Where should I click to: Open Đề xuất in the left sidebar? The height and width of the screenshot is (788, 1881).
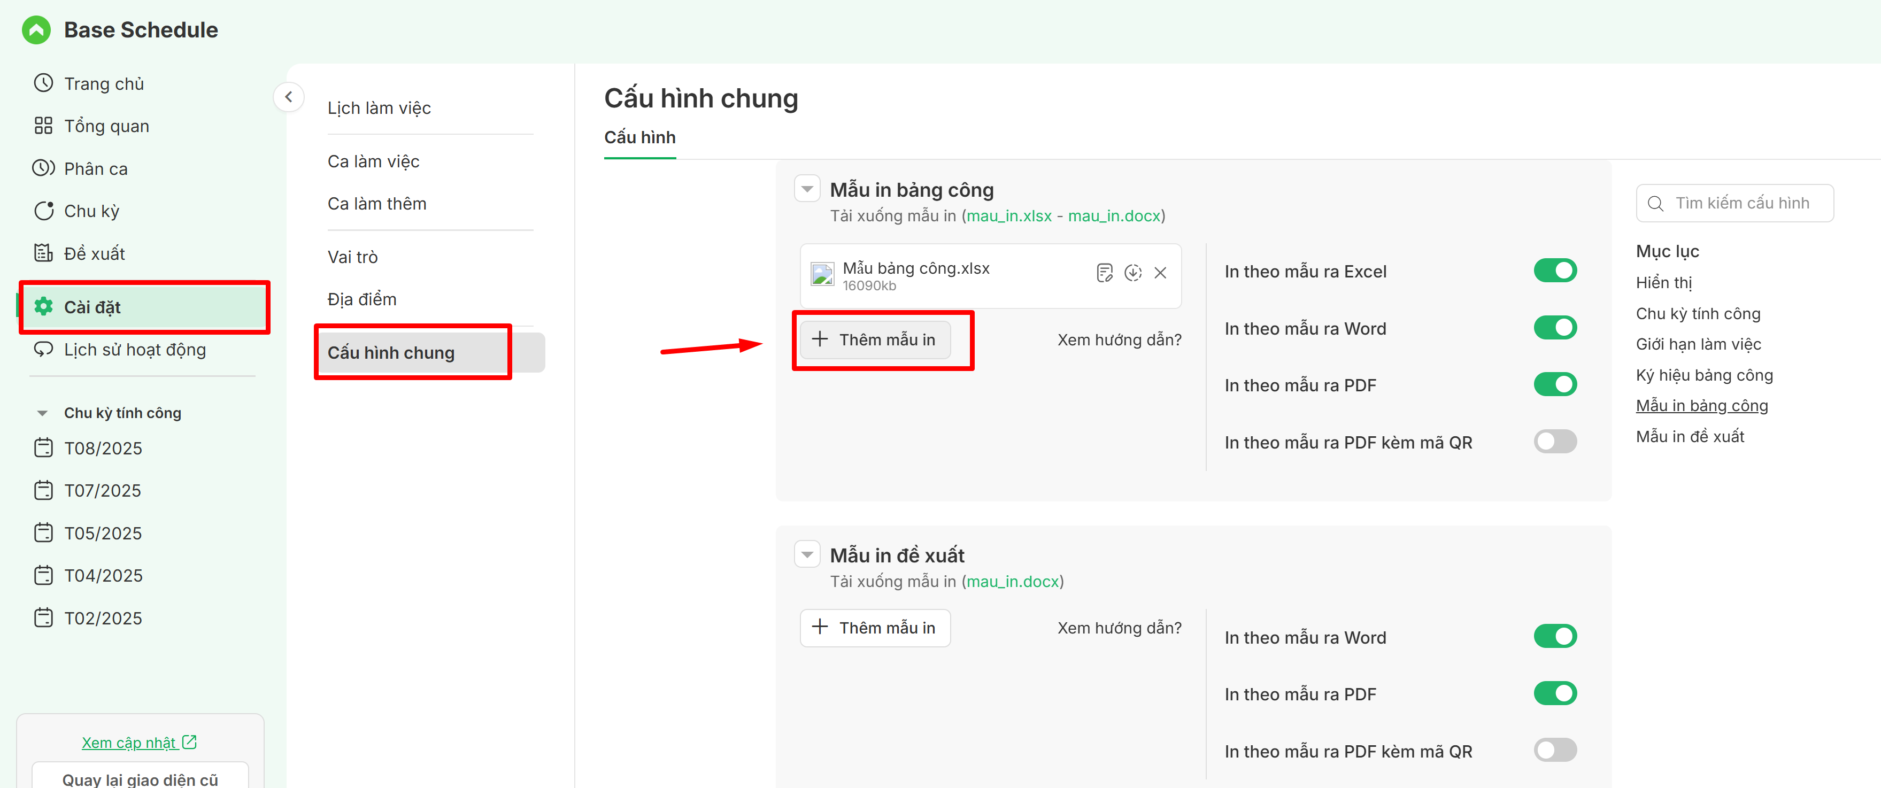click(x=94, y=253)
